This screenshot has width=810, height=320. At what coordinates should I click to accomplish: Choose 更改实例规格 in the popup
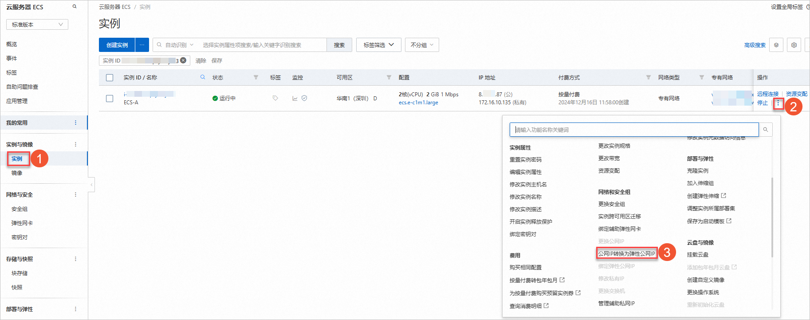[614, 146]
